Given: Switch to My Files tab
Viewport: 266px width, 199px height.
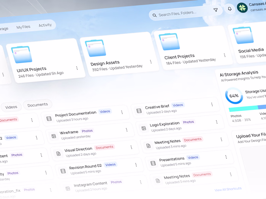Looking at the screenshot, I should pos(24,27).
